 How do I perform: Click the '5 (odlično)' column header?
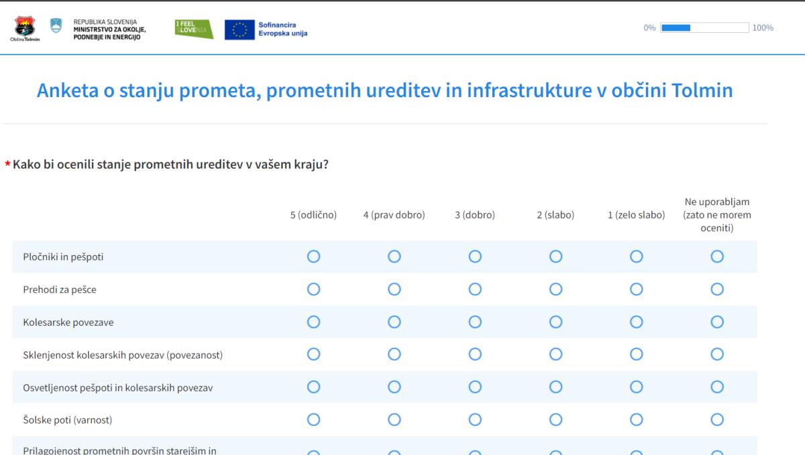click(313, 215)
